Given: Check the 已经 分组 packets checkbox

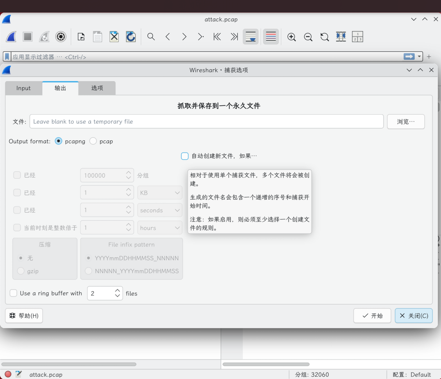Looking at the screenshot, I should [17, 175].
